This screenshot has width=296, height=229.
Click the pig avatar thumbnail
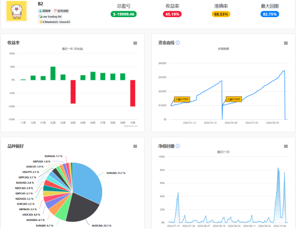click(x=16, y=11)
